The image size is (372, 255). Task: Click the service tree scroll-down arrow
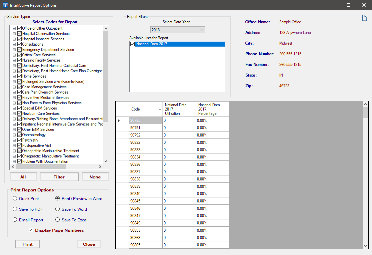click(106, 161)
